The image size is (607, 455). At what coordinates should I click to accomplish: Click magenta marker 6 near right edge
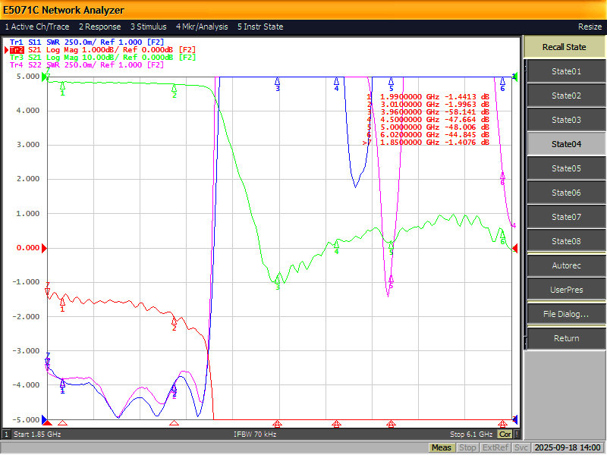(x=502, y=178)
